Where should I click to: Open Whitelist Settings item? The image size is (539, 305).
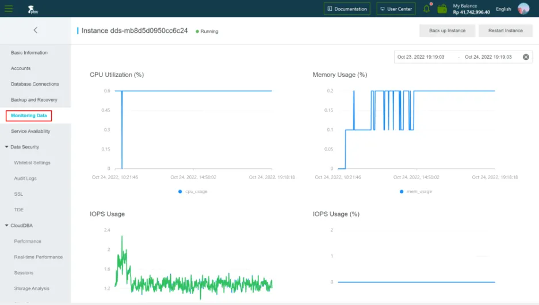[x=32, y=163]
